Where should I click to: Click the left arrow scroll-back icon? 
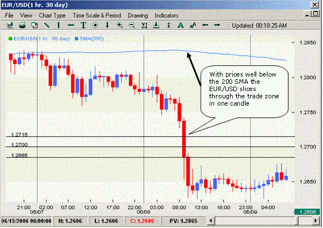205,25
